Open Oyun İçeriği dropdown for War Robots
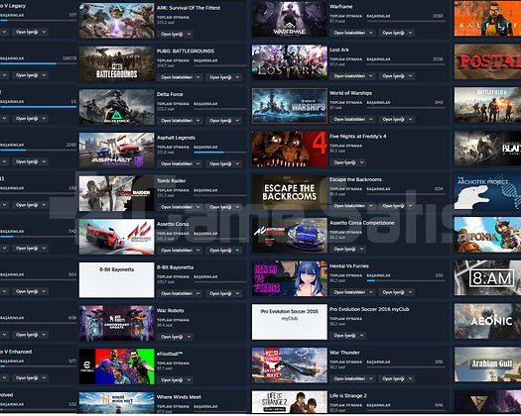 (x=175, y=337)
